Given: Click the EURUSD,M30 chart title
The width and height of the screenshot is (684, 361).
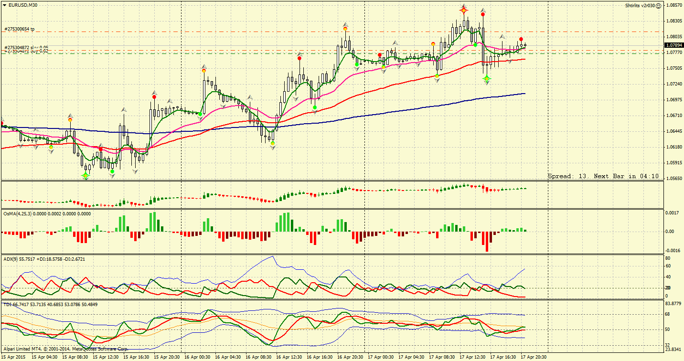Looking at the screenshot, I should 23,5.
